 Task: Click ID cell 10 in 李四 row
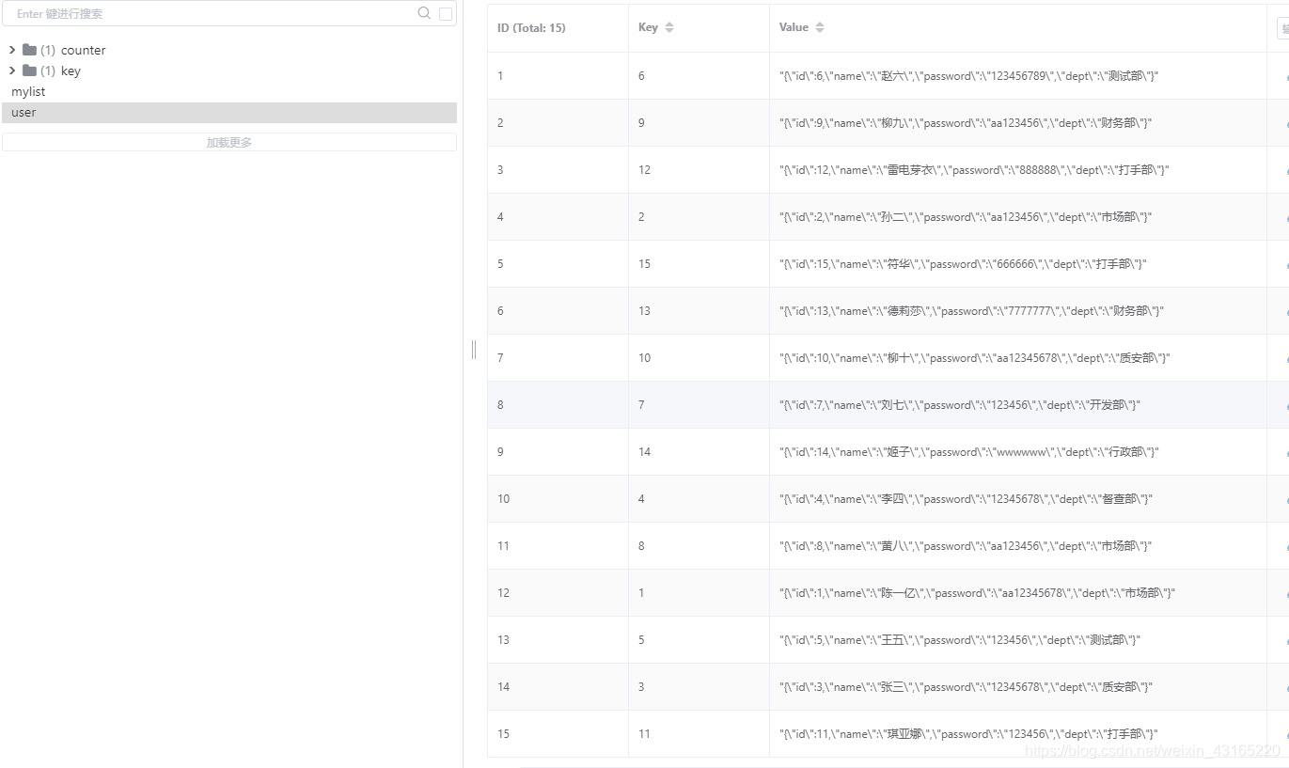(x=558, y=499)
